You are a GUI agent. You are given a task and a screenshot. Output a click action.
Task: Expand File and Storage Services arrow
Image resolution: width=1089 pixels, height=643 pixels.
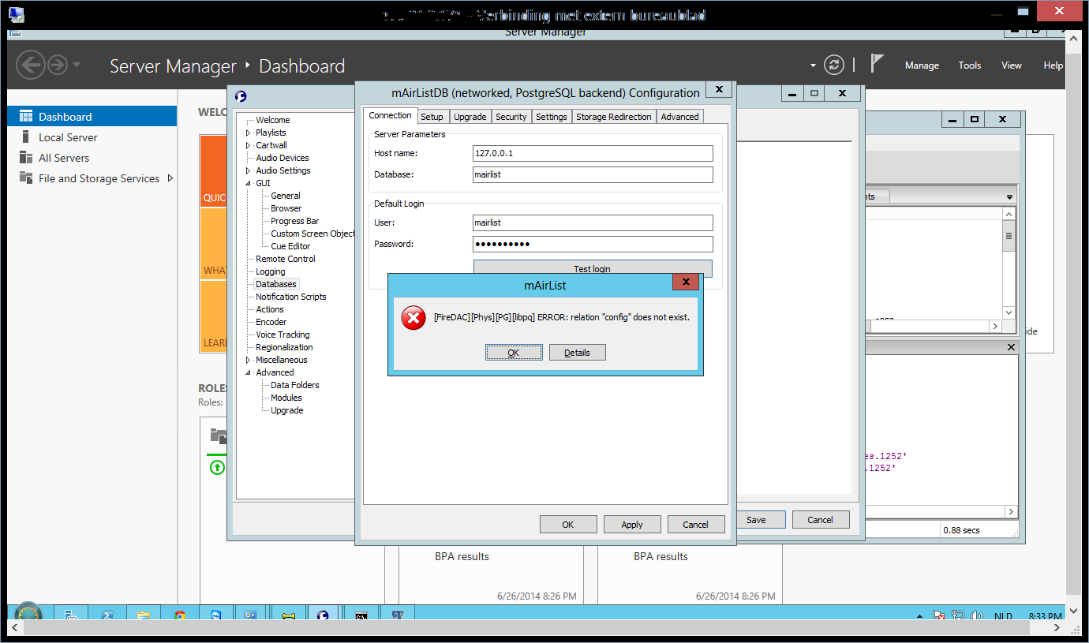click(170, 178)
